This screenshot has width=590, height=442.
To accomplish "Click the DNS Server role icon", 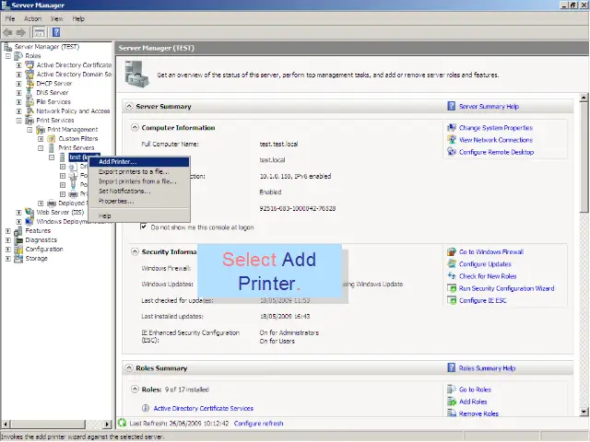I will 29,92.
